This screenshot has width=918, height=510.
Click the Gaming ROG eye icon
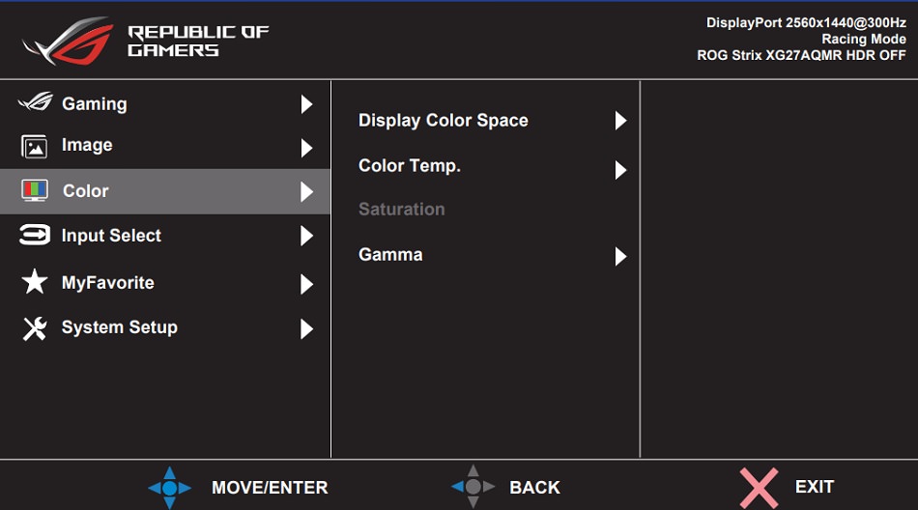tap(35, 102)
